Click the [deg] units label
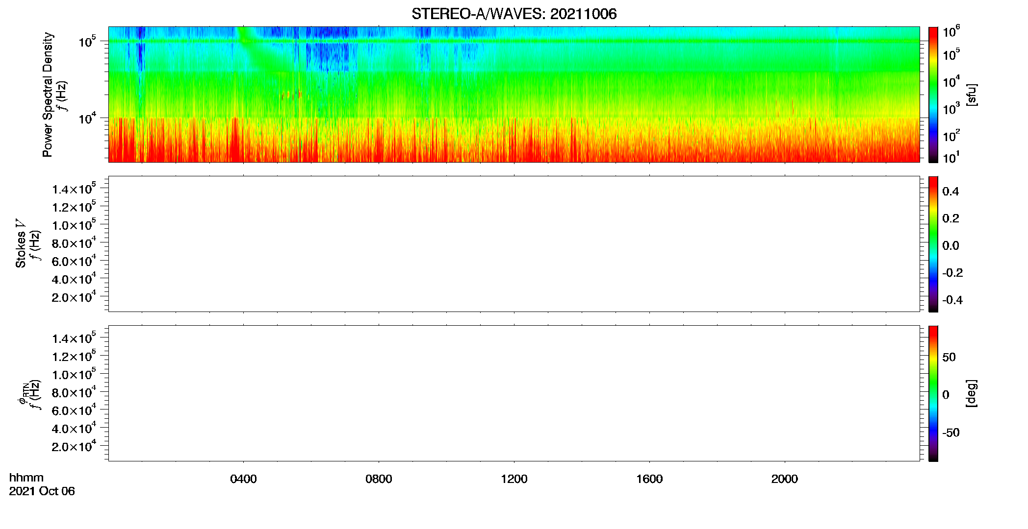The width and height of the screenshot is (1028, 529). point(971,393)
